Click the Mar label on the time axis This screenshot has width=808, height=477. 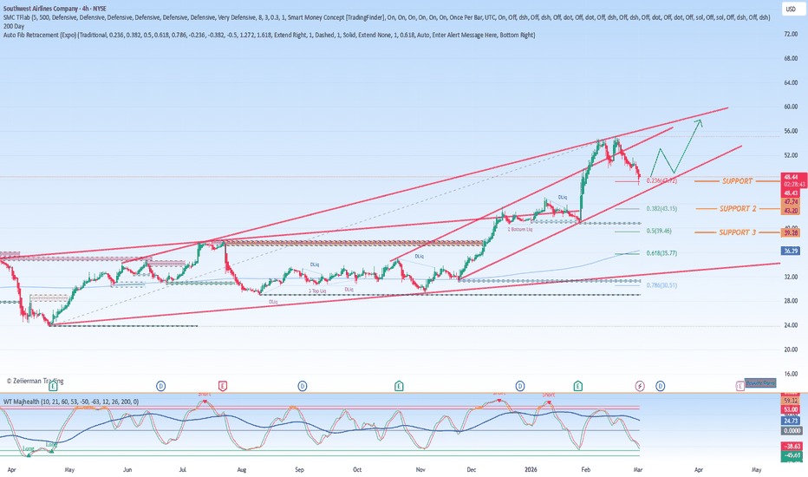click(x=638, y=470)
